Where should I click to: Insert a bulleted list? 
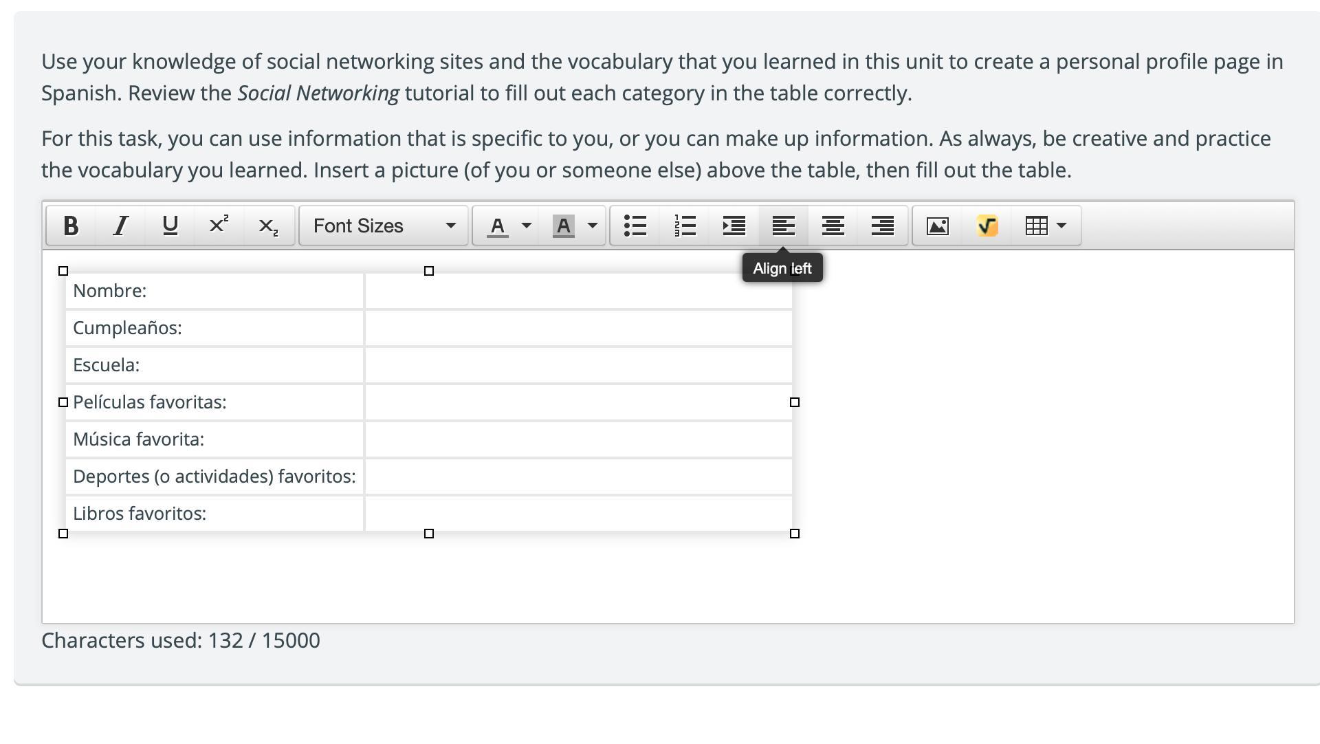[635, 226]
